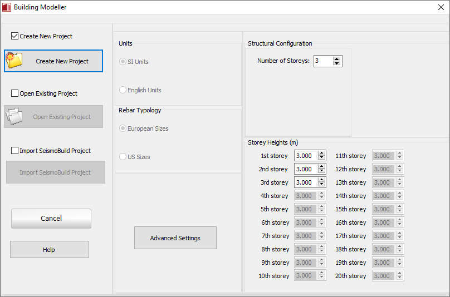
Task: Select European Sizes rebar typology
Action: tap(123, 128)
